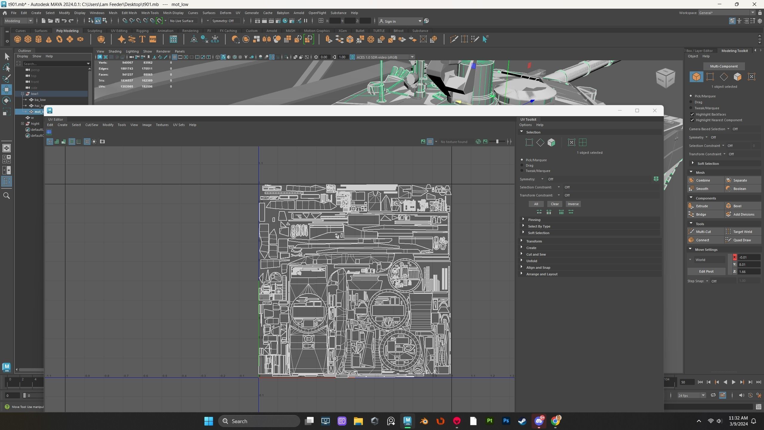Click the Edit Pivot button
Viewport: 764px width, 430px height.
[706, 271]
